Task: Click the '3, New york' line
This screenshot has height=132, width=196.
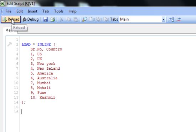Action: pyautogui.click(x=43, y=64)
